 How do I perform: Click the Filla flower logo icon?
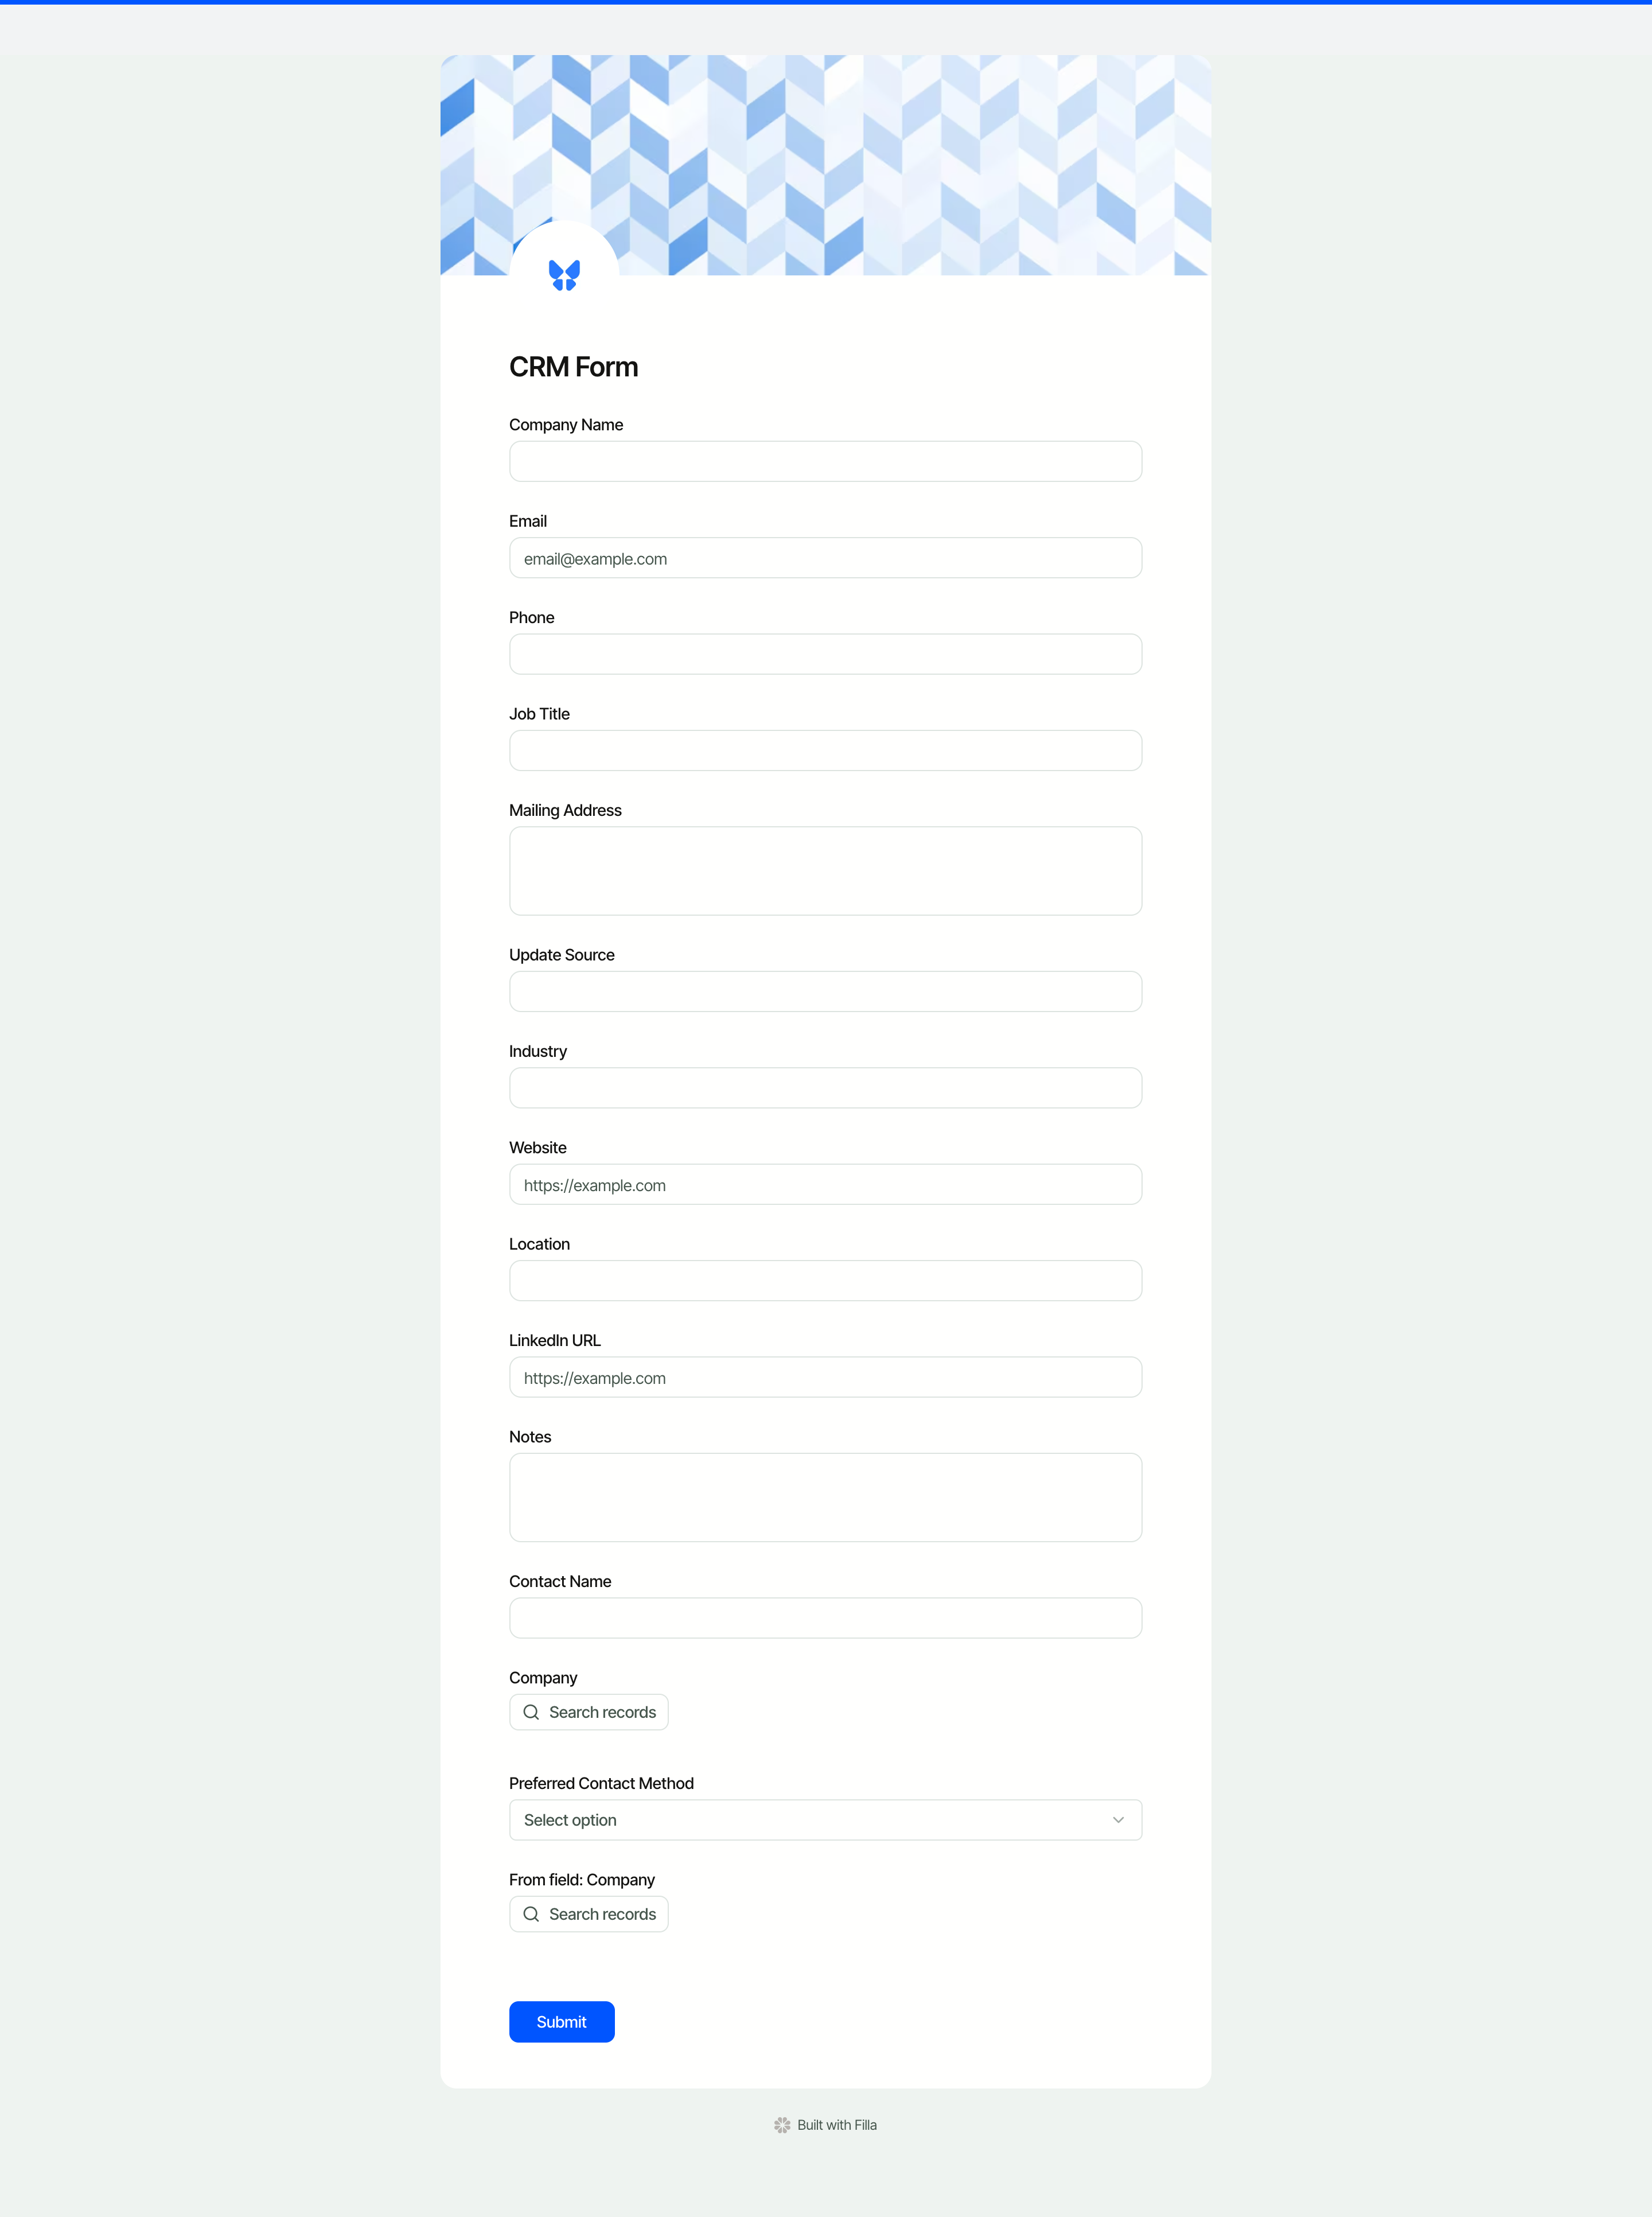pos(782,2125)
